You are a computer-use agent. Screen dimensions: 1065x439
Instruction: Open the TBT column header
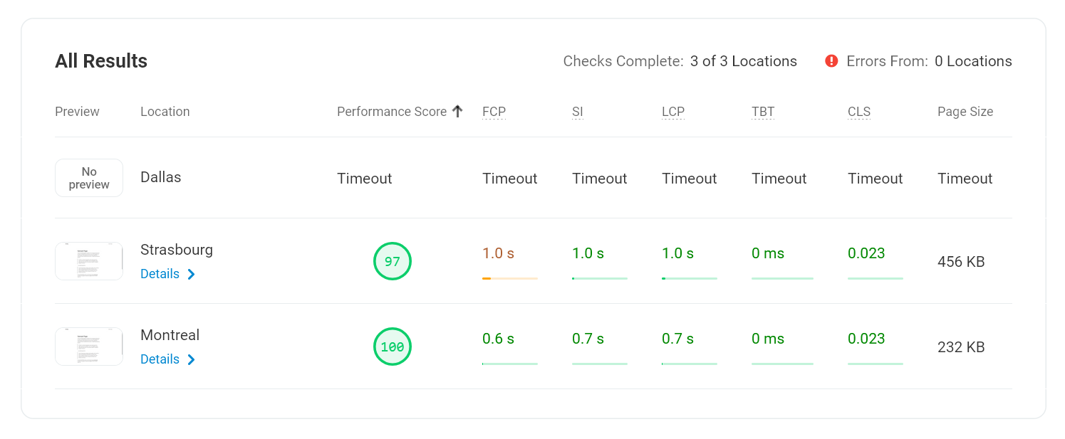[763, 111]
